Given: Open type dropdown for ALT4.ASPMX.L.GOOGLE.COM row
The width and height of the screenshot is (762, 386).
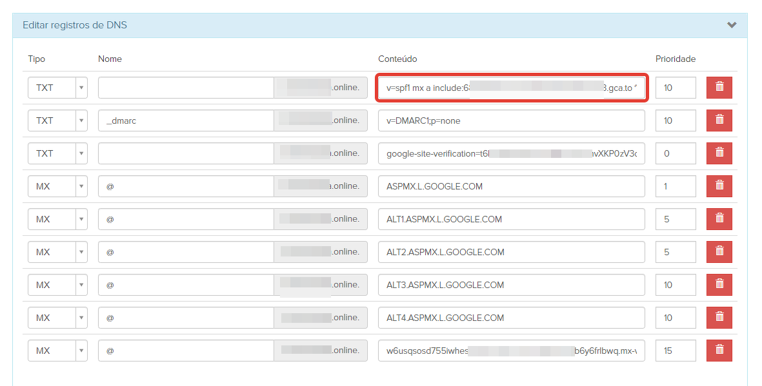Looking at the screenshot, I should click(57, 318).
